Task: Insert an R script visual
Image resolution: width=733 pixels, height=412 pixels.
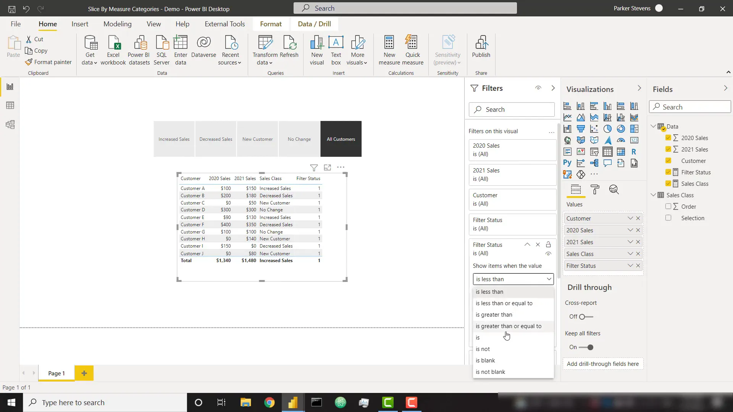Action: [635, 152]
